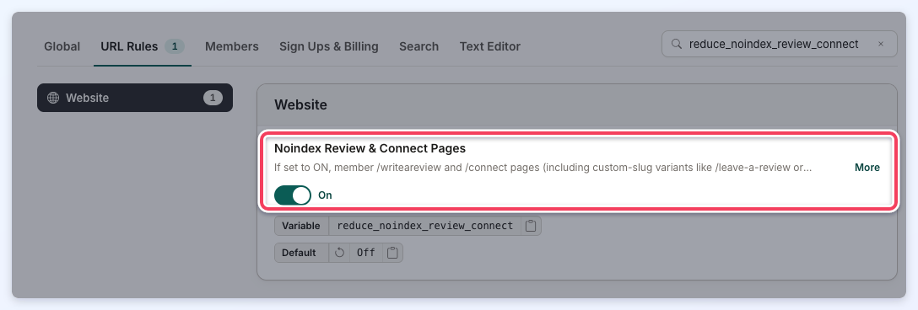Viewport: 918px width, 310px height.
Task: Open the URL Rules tab
Action: [x=143, y=46]
